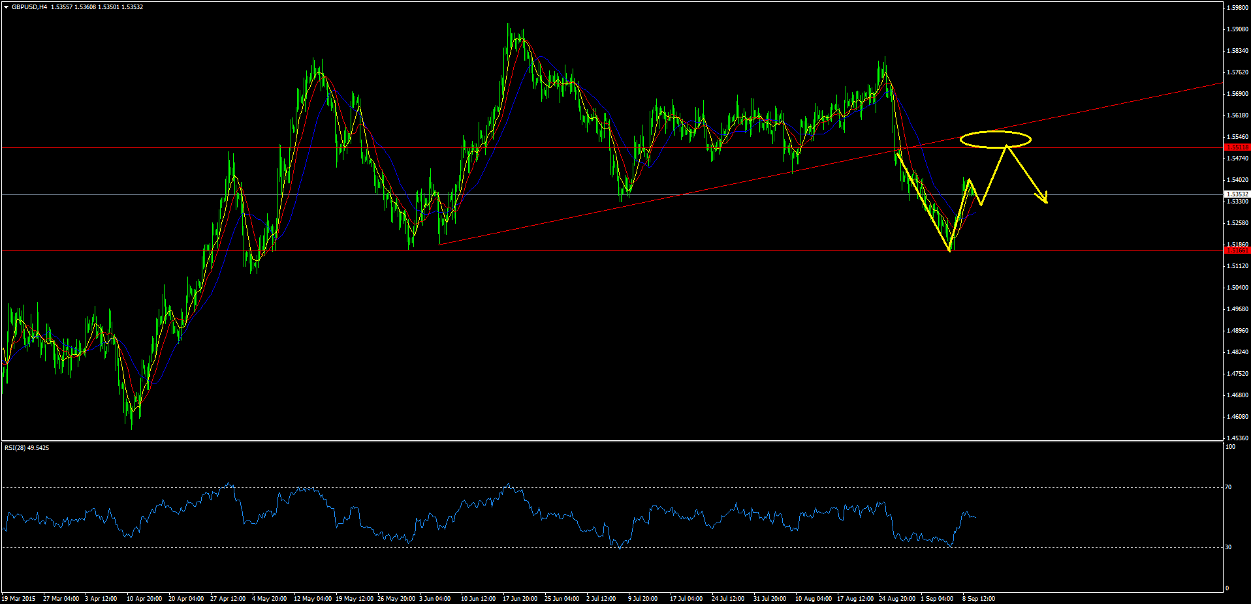Click the 8 Sep 12:00 time label
Screen dimensions: 1251x604
(979, 599)
